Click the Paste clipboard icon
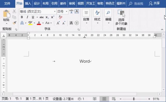The height and width of the screenshot is (102, 166). [6, 14]
